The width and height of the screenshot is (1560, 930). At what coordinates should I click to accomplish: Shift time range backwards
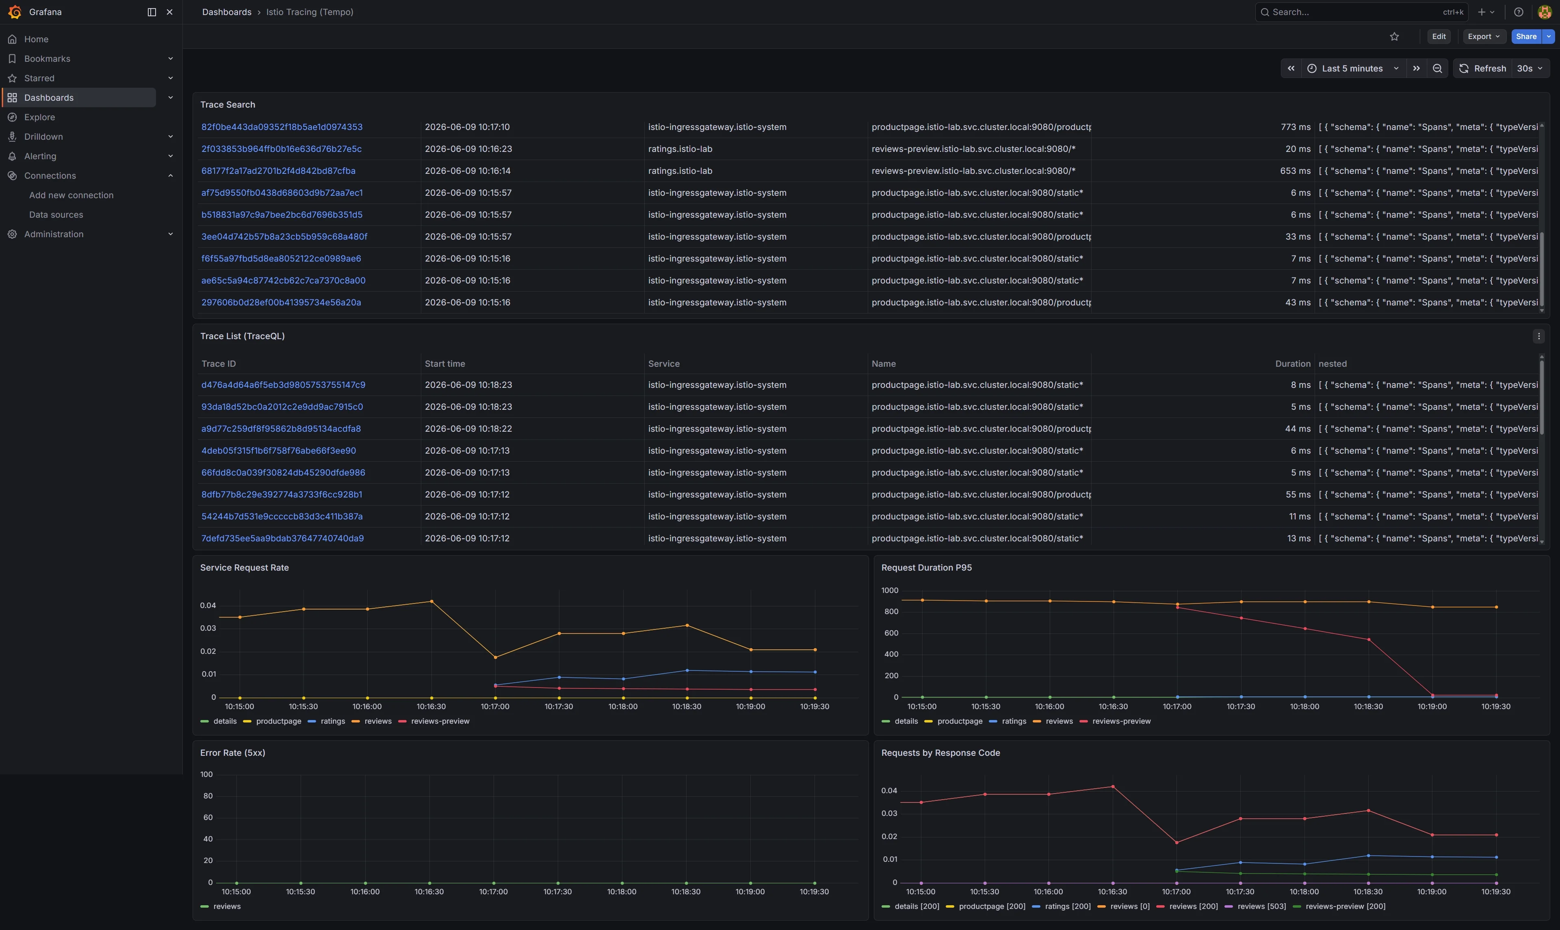[1291, 68]
